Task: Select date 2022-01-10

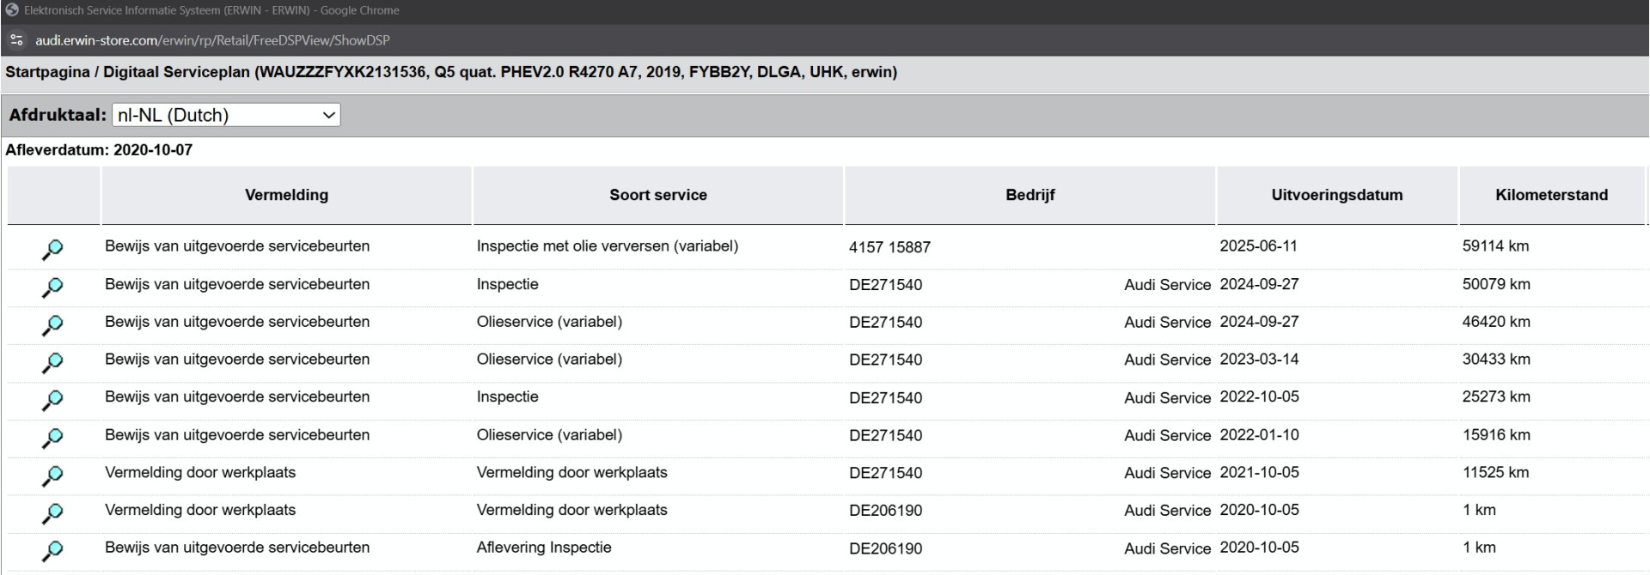Action: (x=1259, y=435)
